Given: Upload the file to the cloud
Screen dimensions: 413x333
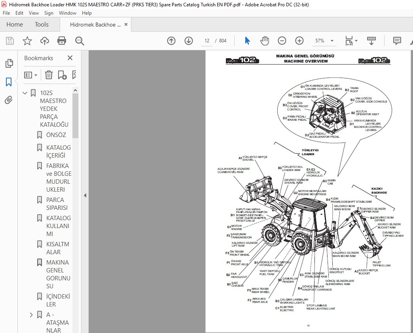Looking at the screenshot, I should pyautogui.click(x=45, y=41).
